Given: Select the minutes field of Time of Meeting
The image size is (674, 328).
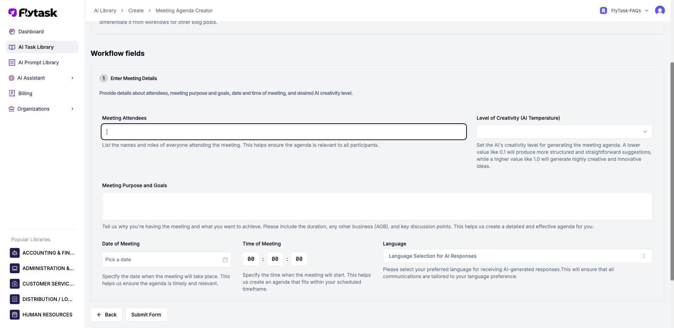Looking at the screenshot, I should pos(275,259).
